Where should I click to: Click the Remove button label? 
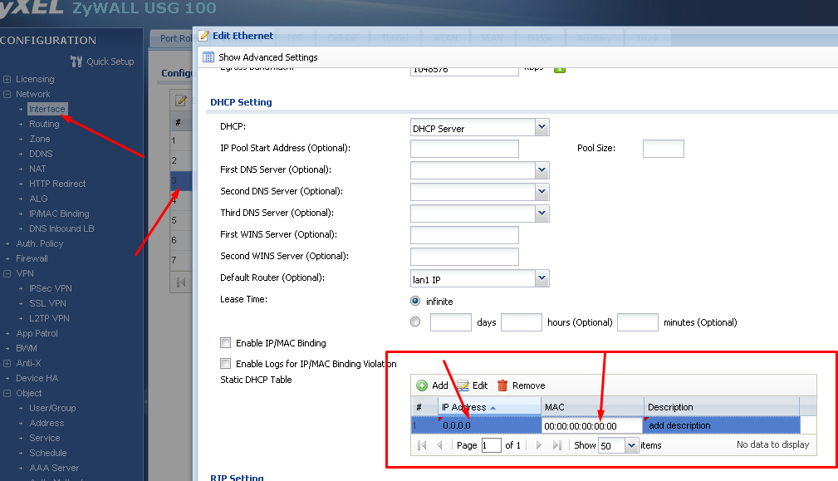(528, 385)
